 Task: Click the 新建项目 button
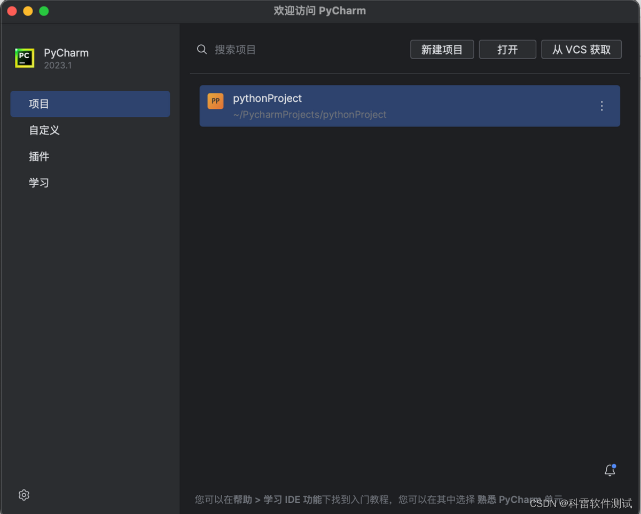click(442, 50)
